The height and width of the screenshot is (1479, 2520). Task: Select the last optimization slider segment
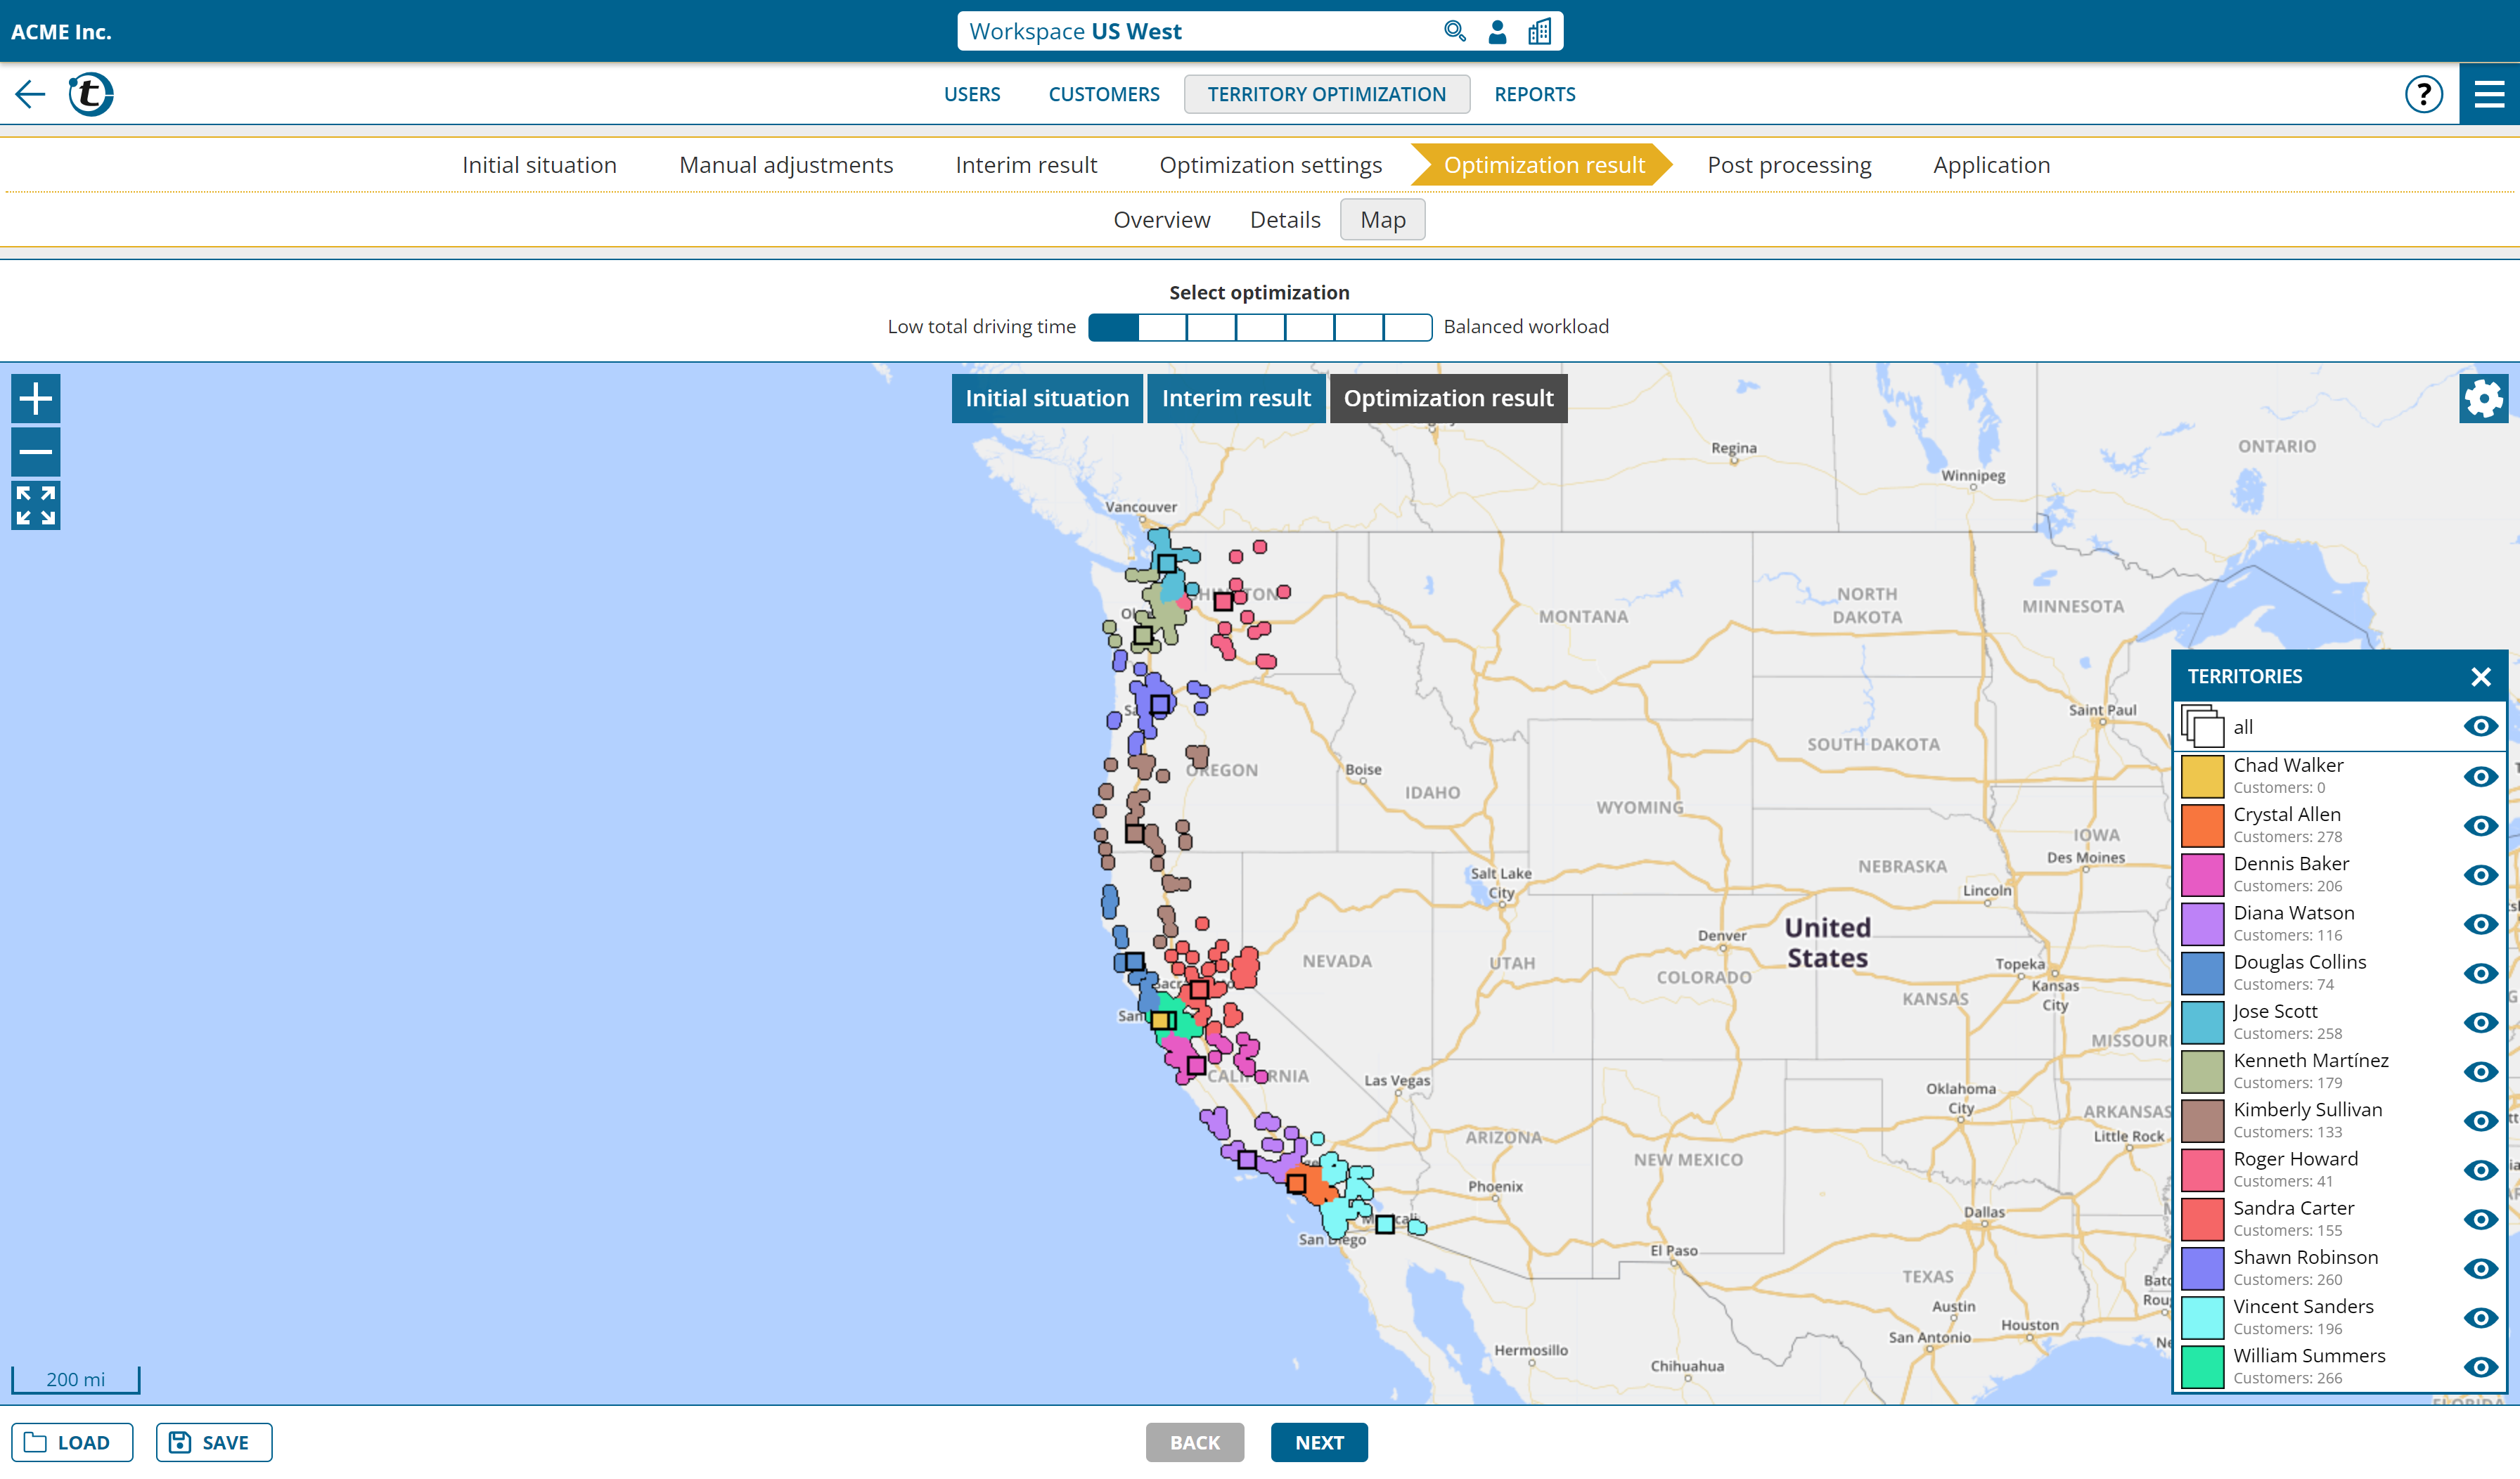pos(1407,327)
